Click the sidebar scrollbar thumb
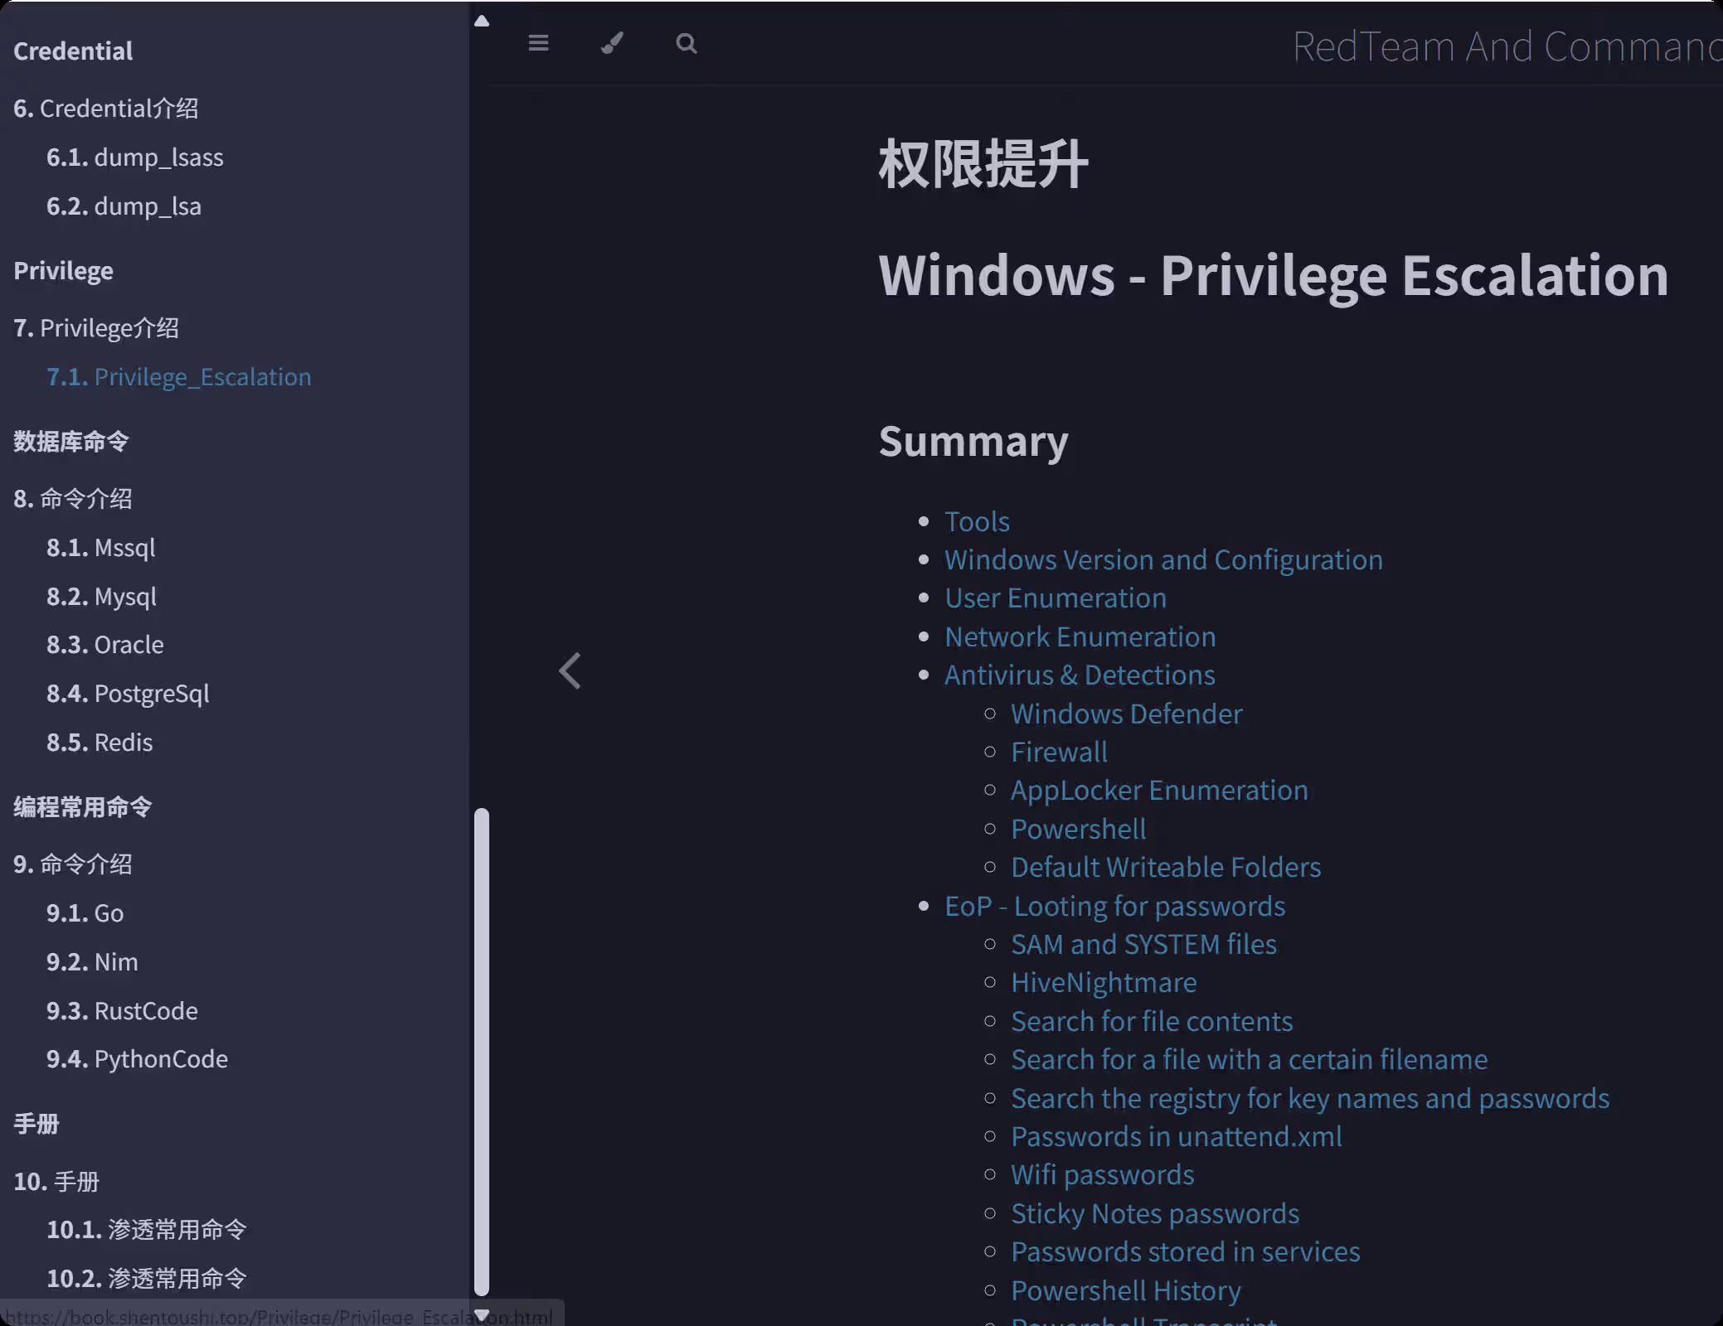This screenshot has width=1723, height=1326. [x=482, y=1051]
